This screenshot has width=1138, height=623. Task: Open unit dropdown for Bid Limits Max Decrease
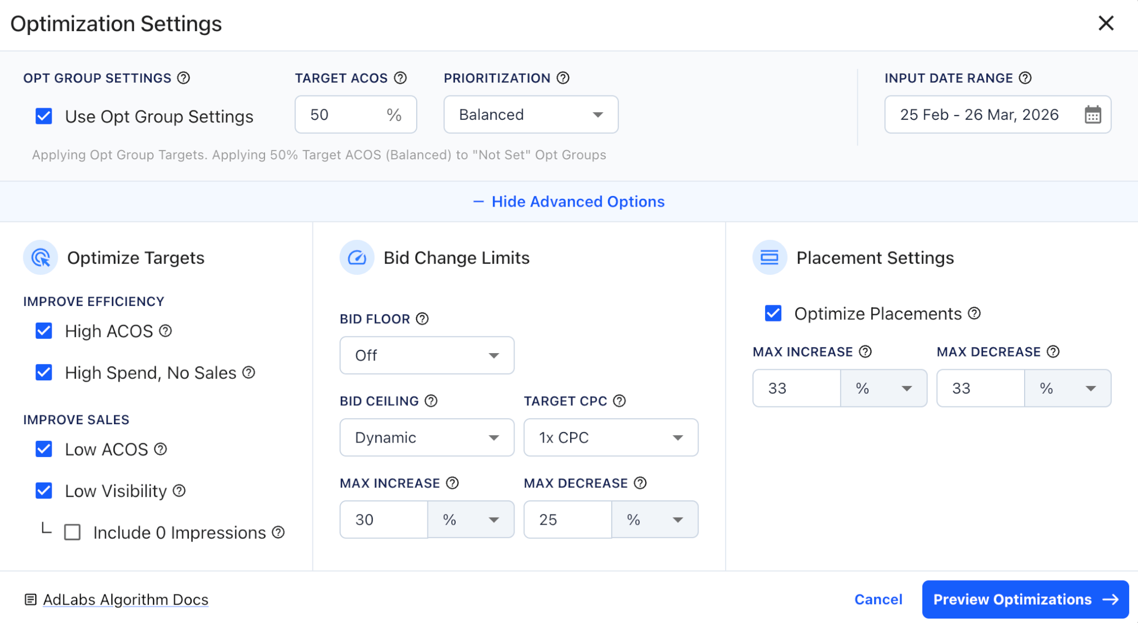click(655, 520)
